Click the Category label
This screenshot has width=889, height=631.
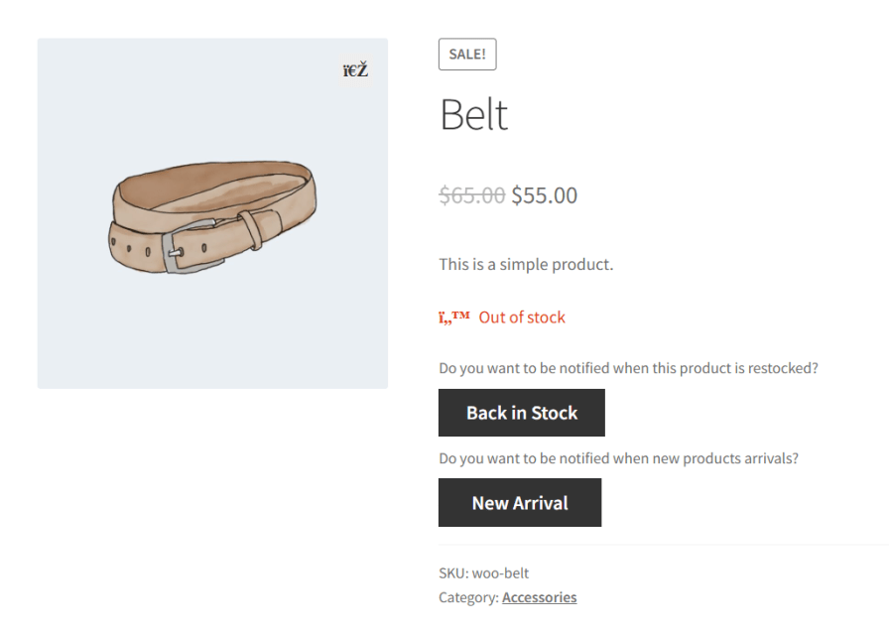[x=468, y=597]
